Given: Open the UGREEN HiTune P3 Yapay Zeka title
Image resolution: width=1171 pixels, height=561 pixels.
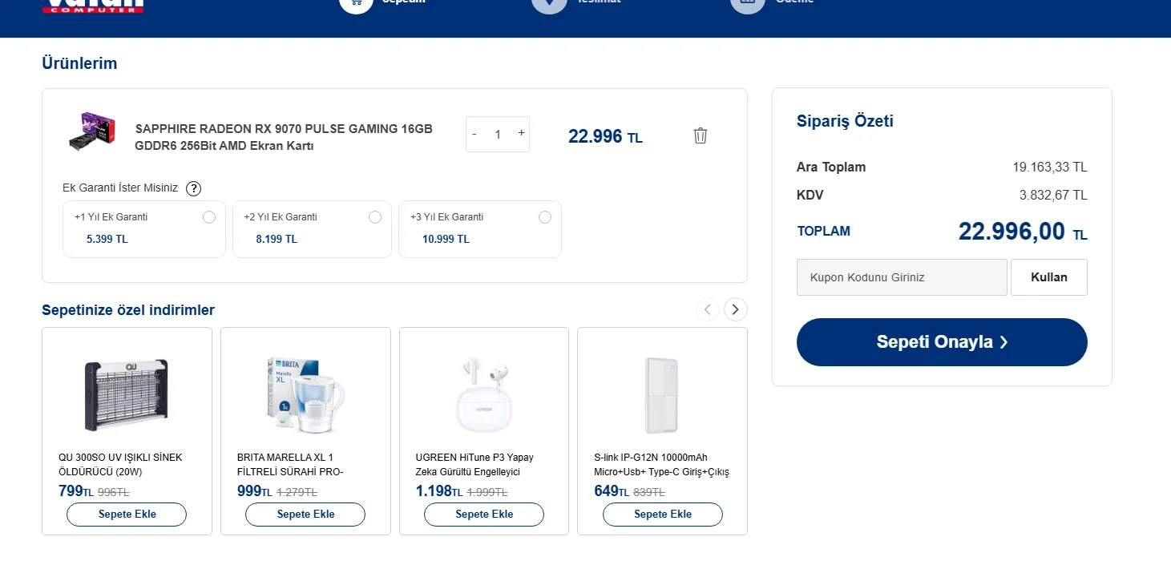Looking at the screenshot, I should click(x=474, y=465).
